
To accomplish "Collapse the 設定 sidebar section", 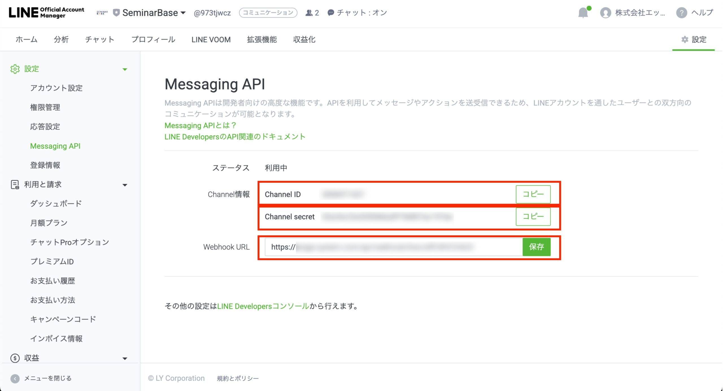I will pos(125,69).
